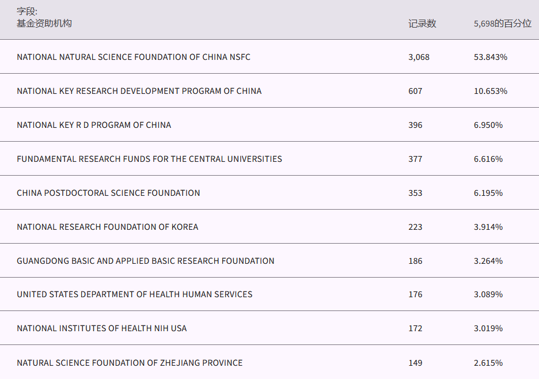Choose China Postdoctoral Science Foundation entry
The height and width of the screenshot is (379, 539).
pos(108,193)
